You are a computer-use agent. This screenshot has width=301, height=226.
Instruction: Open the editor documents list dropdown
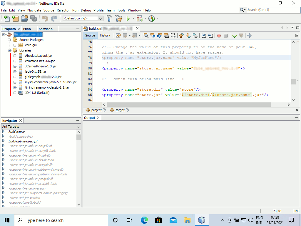coord(292,28)
